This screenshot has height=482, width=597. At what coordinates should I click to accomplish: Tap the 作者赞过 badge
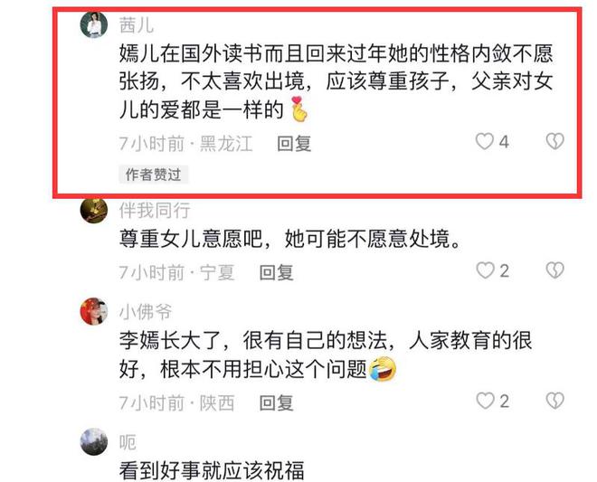tap(154, 175)
